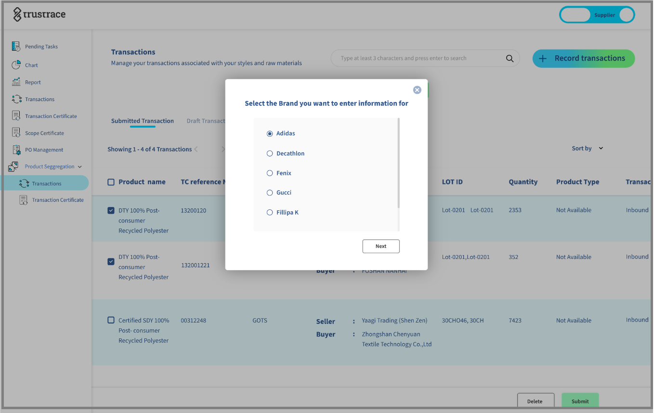Select the Adidas radio option

[270, 133]
